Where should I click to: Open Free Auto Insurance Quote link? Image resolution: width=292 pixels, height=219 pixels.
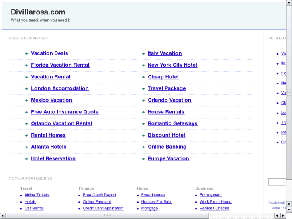tap(65, 112)
